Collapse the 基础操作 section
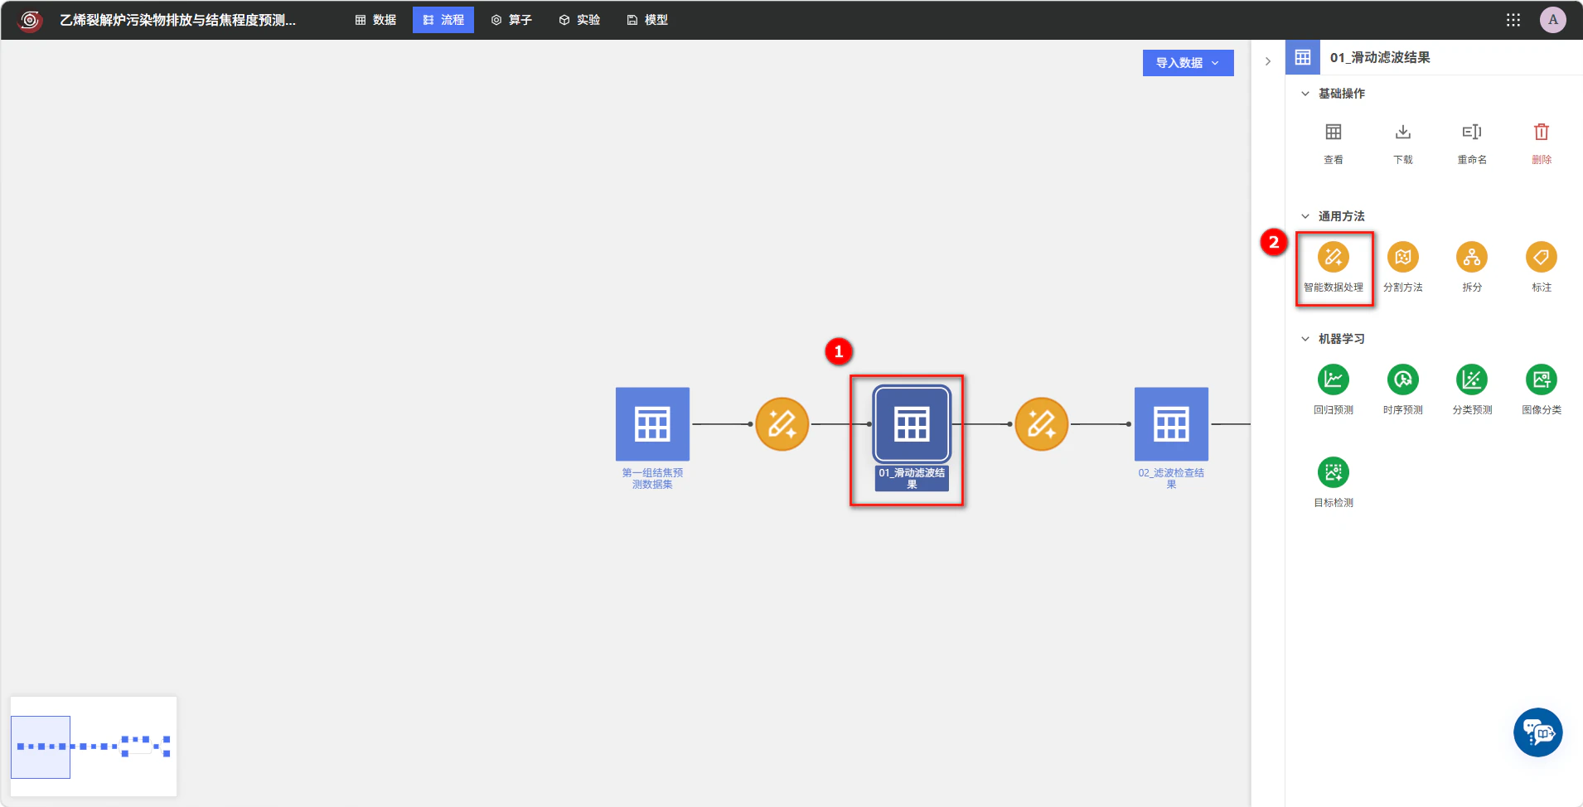The image size is (1583, 807). tap(1305, 94)
